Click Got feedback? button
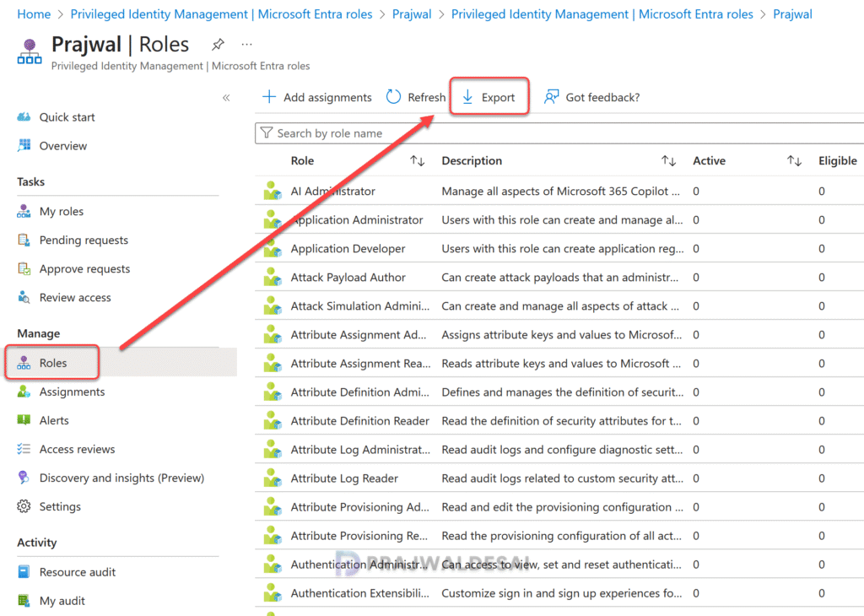The width and height of the screenshot is (864, 616). (591, 97)
